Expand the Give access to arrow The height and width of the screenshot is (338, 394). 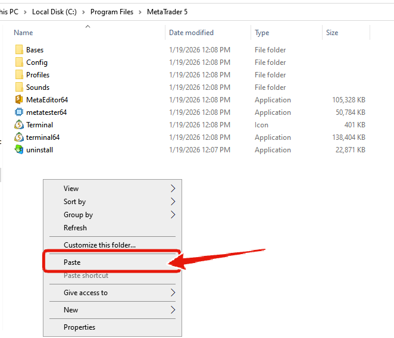click(x=173, y=293)
